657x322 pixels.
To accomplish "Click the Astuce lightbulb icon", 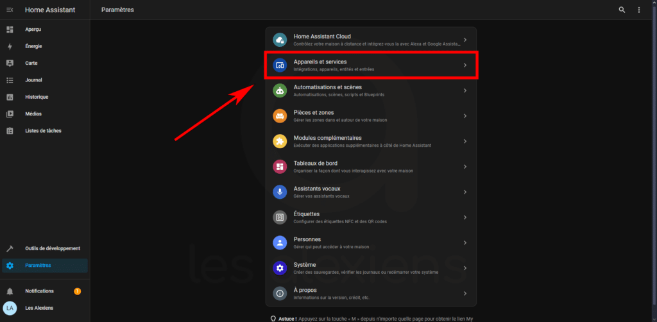I will point(273,319).
